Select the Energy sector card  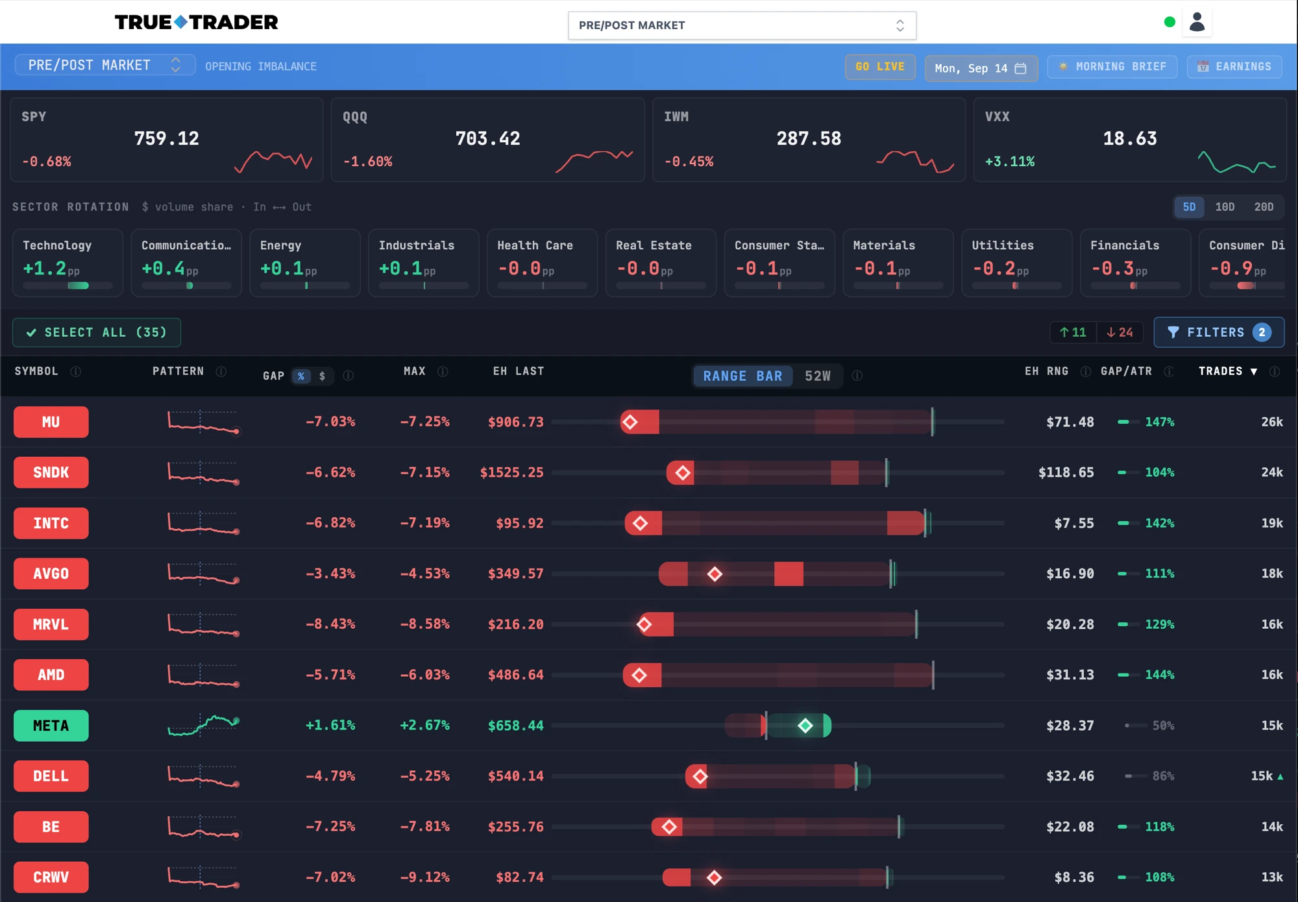tap(305, 263)
